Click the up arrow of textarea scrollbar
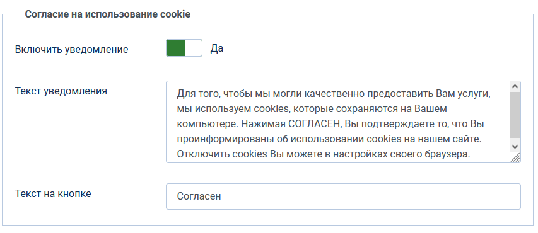The width and height of the screenshot is (538, 233). click(515, 87)
